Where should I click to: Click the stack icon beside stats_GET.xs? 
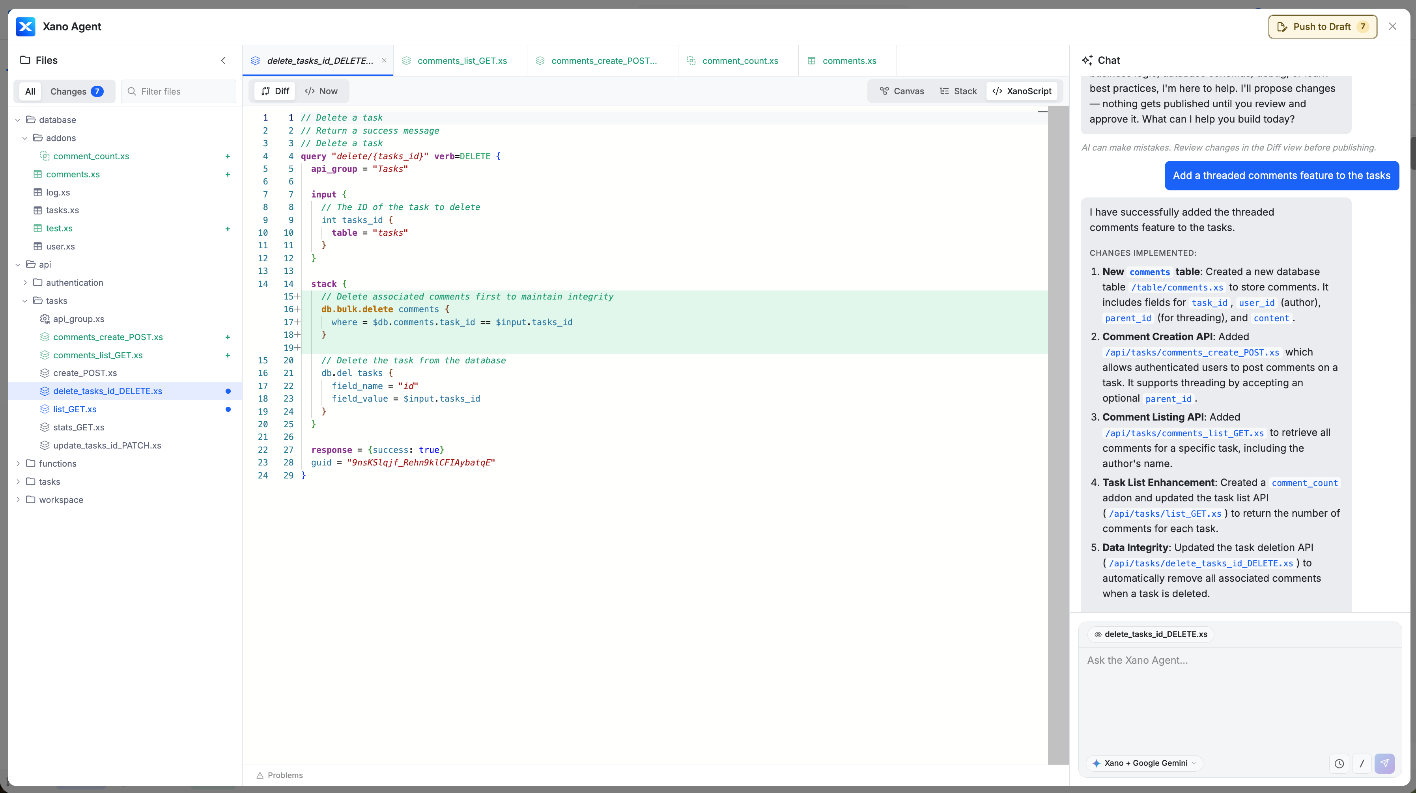tap(45, 427)
